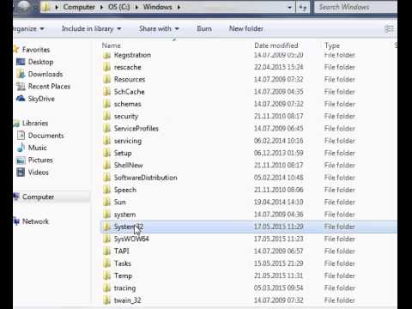Select Favorites in the navigation pane
Viewport: 412px width, 309px height.
coord(36,50)
